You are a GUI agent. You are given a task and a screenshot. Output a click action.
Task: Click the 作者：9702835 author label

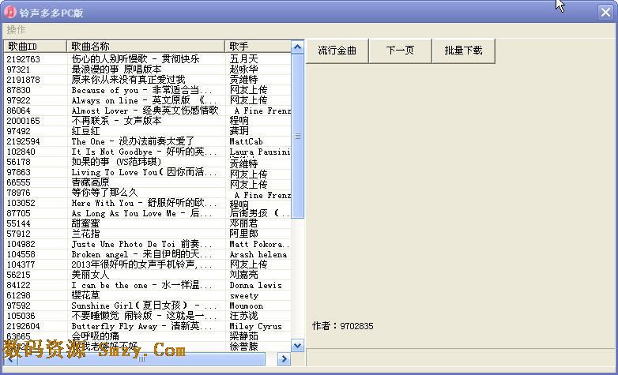tap(342, 326)
